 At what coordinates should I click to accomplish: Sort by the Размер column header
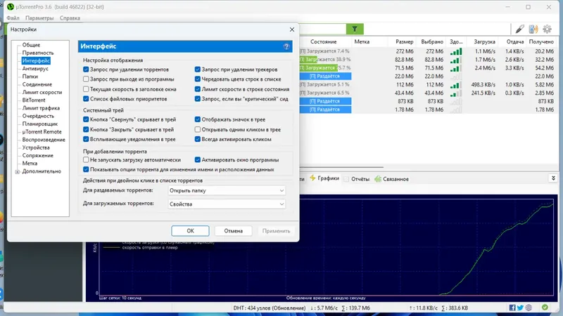tap(404, 42)
